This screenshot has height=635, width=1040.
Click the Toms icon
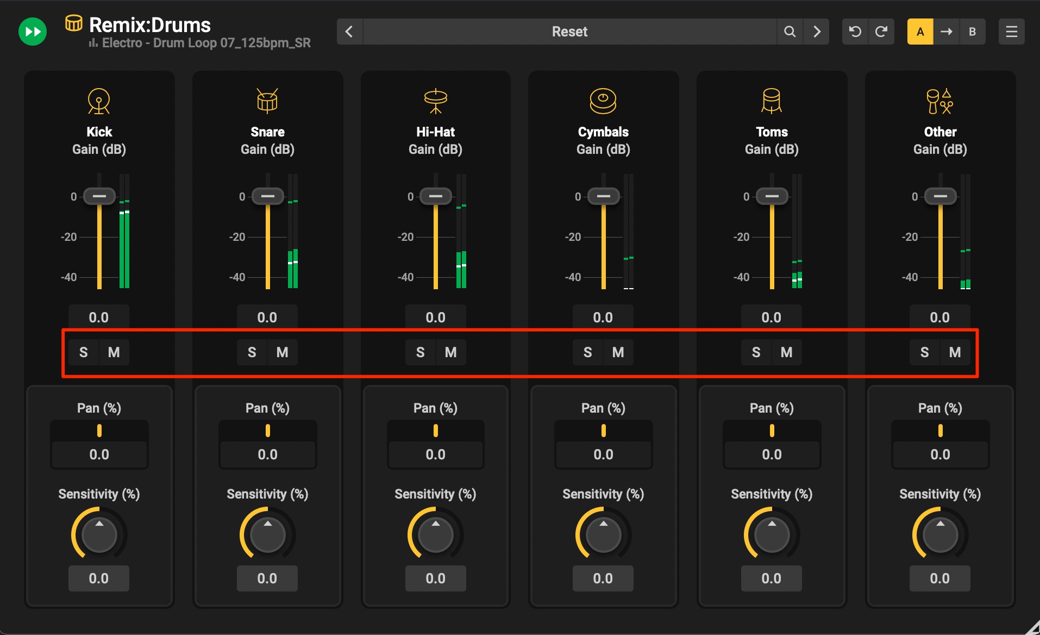pyautogui.click(x=772, y=101)
